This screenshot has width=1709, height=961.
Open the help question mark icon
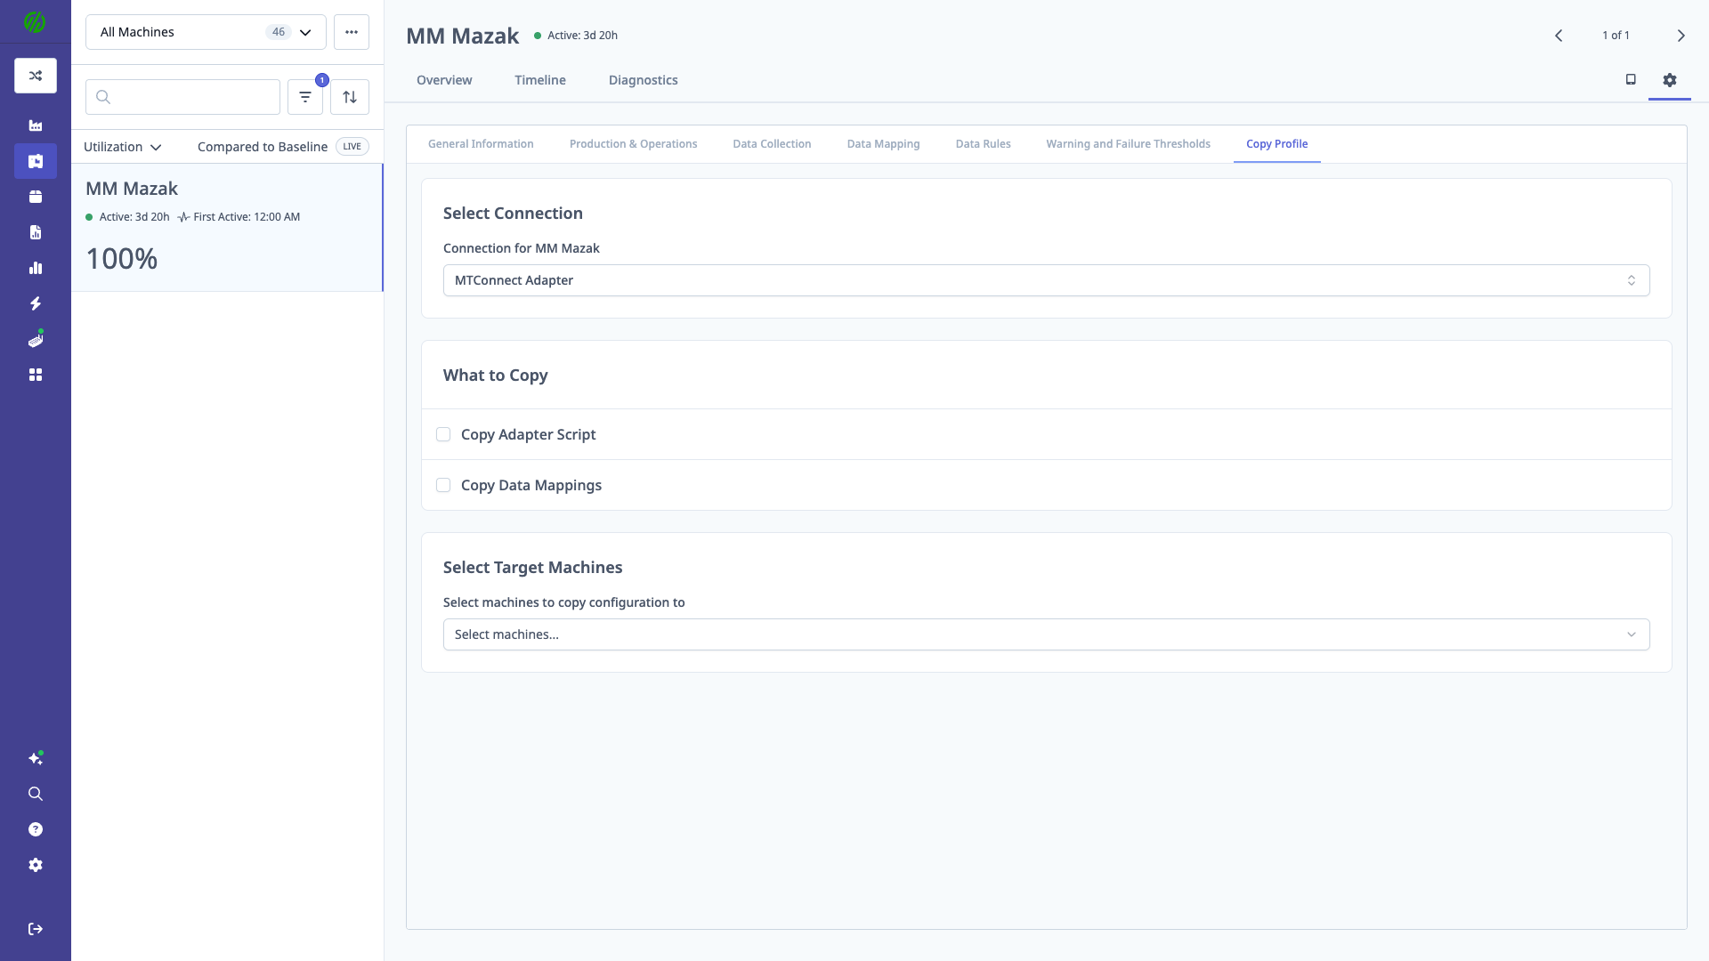click(x=36, y=829)
